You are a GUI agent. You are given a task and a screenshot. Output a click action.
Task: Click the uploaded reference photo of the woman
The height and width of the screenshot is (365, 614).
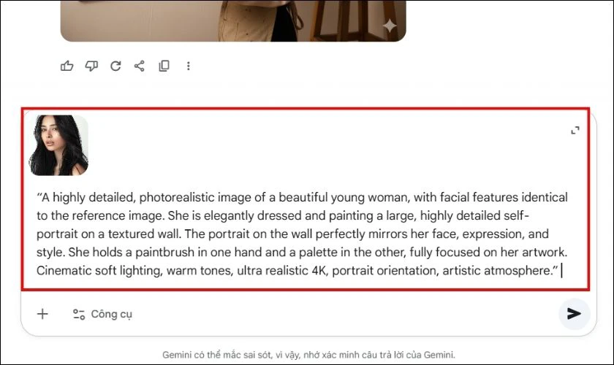click(58, 145)
